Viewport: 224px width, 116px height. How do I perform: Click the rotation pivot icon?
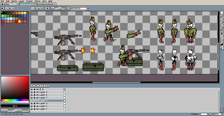tap(68, 8)
